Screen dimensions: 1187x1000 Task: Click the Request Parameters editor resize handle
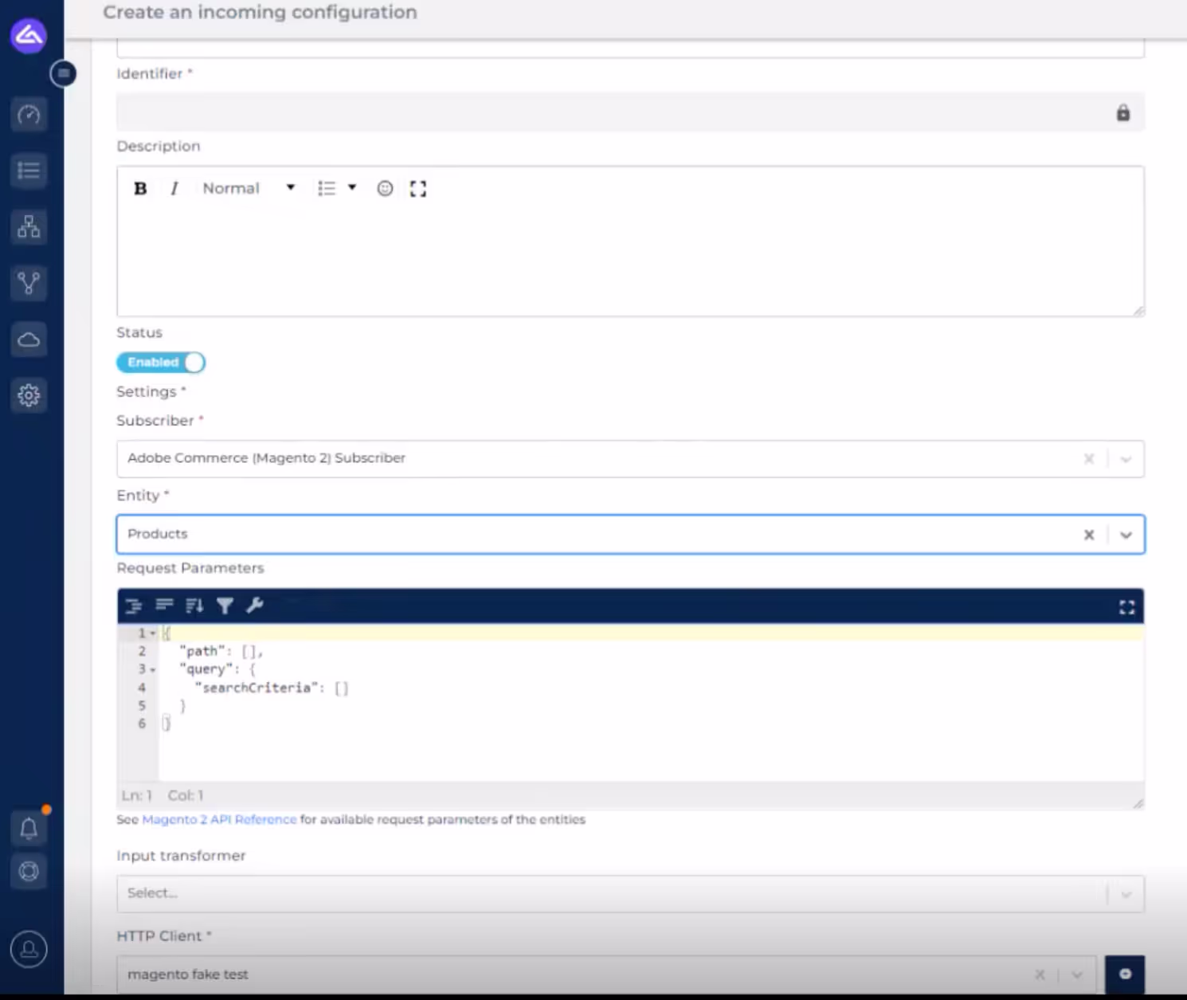(1138, 803)
